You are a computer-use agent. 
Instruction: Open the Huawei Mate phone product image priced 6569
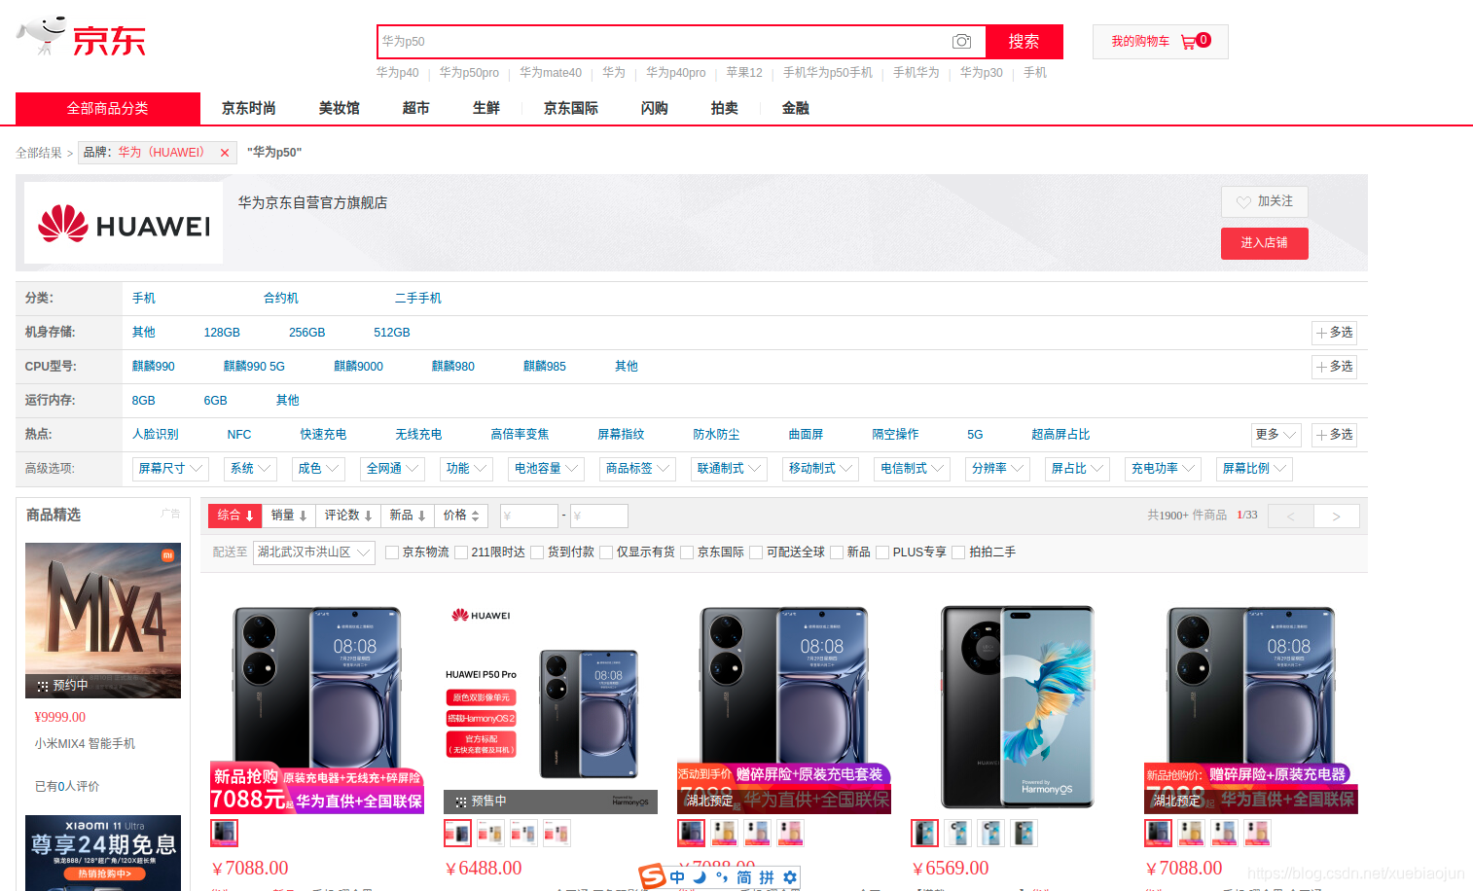pyautogui.click(x=1017, y=706)
